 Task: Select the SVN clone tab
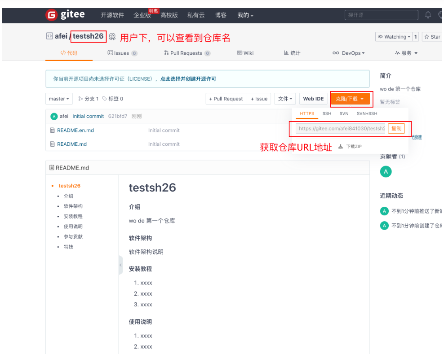pos(344,113)
